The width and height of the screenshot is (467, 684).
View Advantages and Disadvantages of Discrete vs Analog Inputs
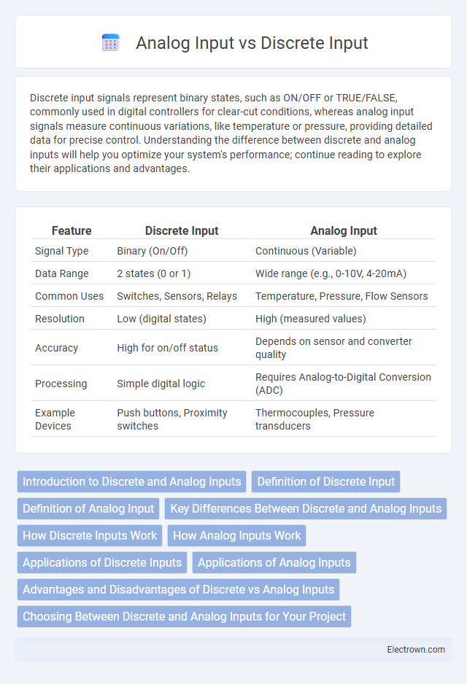tap(178, 590)
